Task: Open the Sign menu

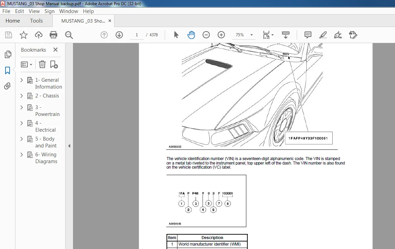Action: 49,11
